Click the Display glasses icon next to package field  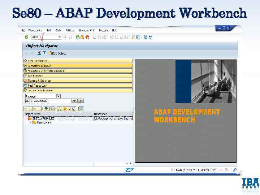[x=81, y=101]
